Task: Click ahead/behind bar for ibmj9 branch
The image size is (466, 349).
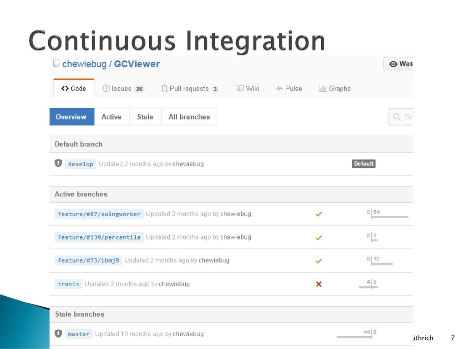Action: [379, 260]
